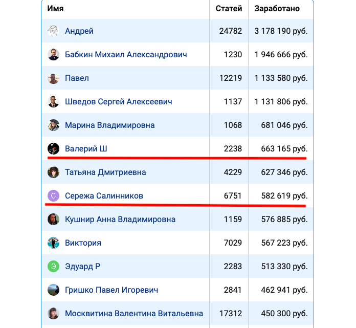Click Андрей's sketch avatar
This screenshot has width=356, height=328.
pos(53,31)
